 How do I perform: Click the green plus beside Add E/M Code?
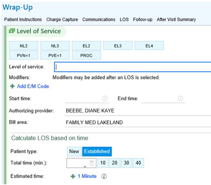[13, 86]
